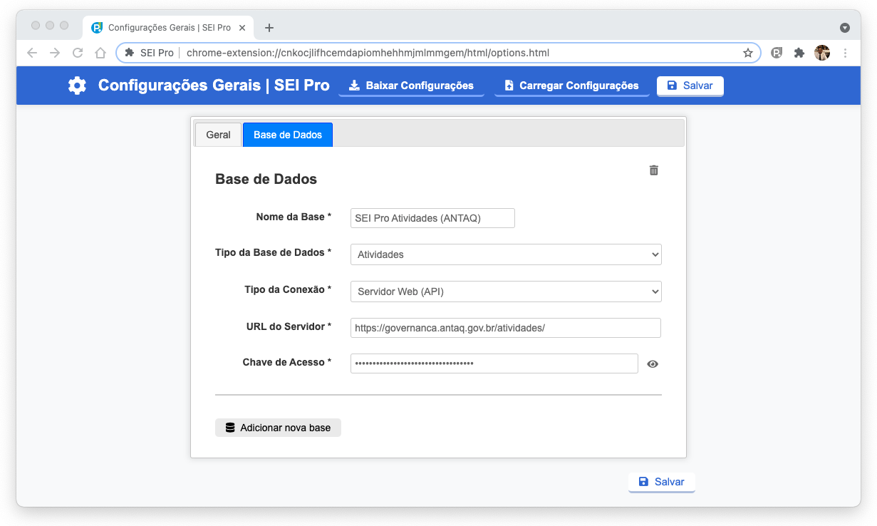877x526 pixels.
Task: Open the Chrome profile avatar
Action: 822,53
